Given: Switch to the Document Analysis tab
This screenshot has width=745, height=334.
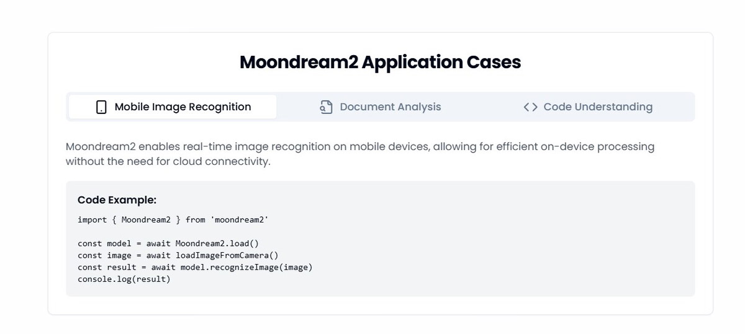Looking at the screenshot, I should pyautogui.click(x=380, y=107).
